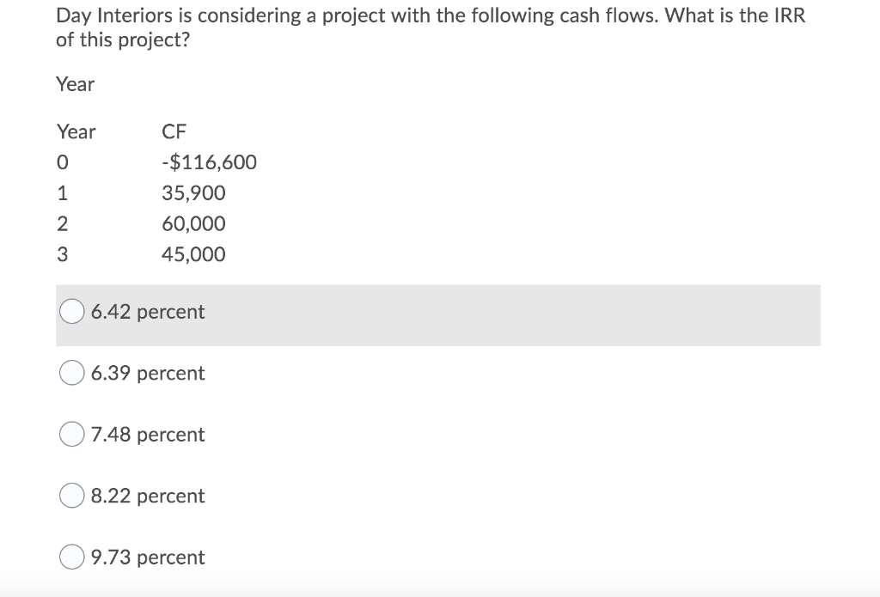Click the standalone Year heading above the table
The height and width of the screenshot is (597, 880).
[x=75, y=84]
